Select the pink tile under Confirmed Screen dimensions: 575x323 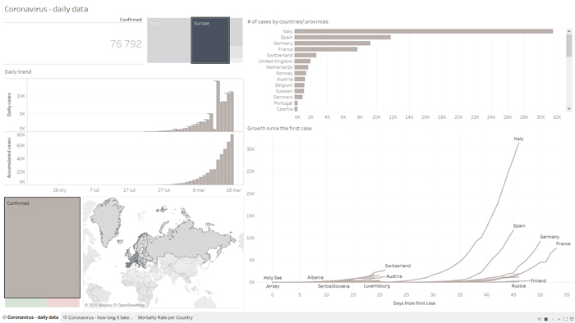(63, 303)
